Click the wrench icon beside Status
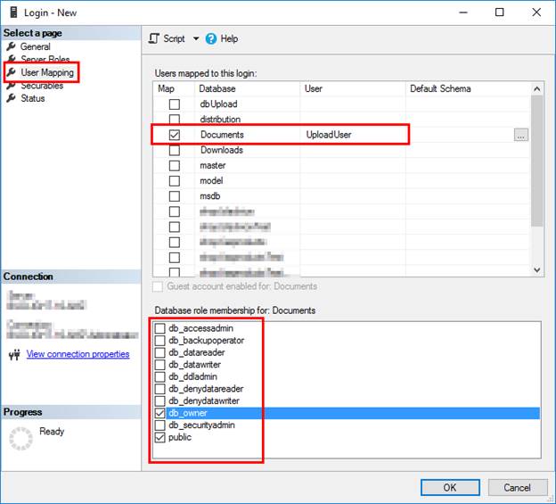The width and height of the screenshot is (556, 504). 12,98
